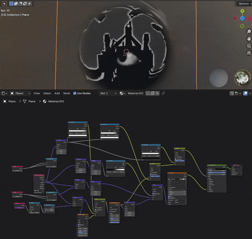Click the blue Z axis on gizmo

point(242,19)
